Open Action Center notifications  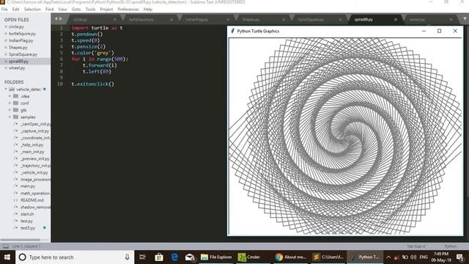(460, 257)
